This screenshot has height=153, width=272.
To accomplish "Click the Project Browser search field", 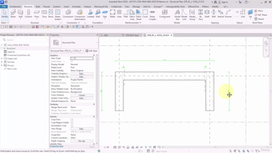I will click(25, 40).
